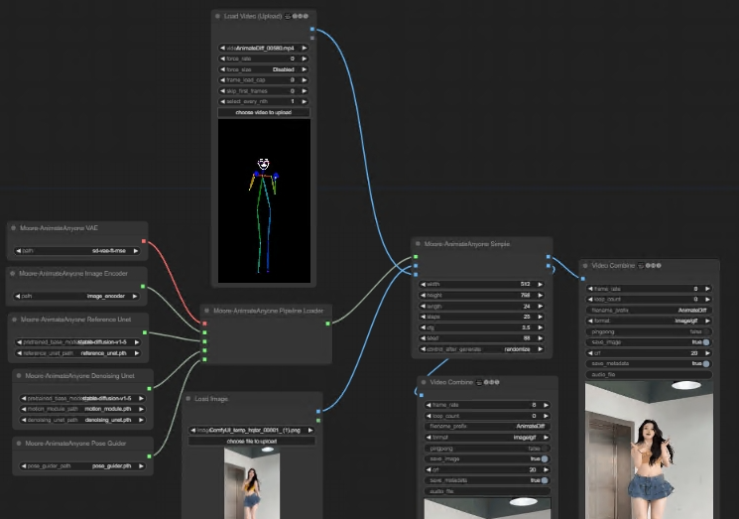739x519 pixels.
Task: Click the output slot of Denoising Unet node
Action: (150, 388)
